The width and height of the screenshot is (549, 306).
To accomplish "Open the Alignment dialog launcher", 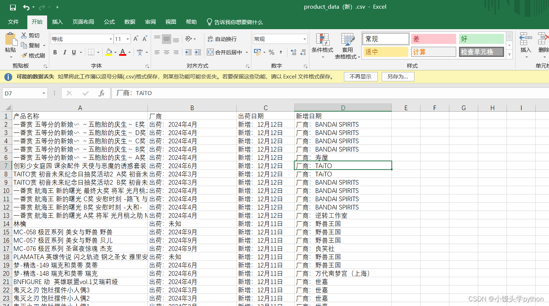I will coord(248,66).
